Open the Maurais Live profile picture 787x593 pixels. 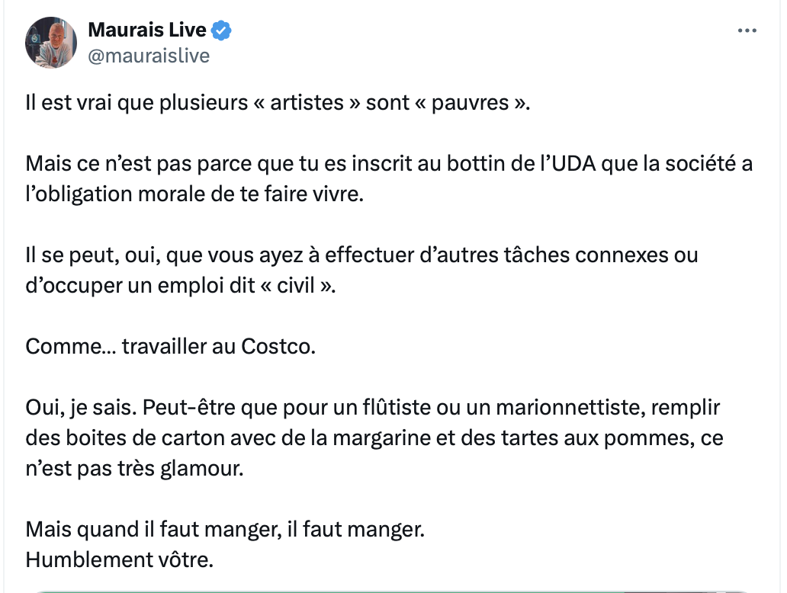(x=51, y=43)
